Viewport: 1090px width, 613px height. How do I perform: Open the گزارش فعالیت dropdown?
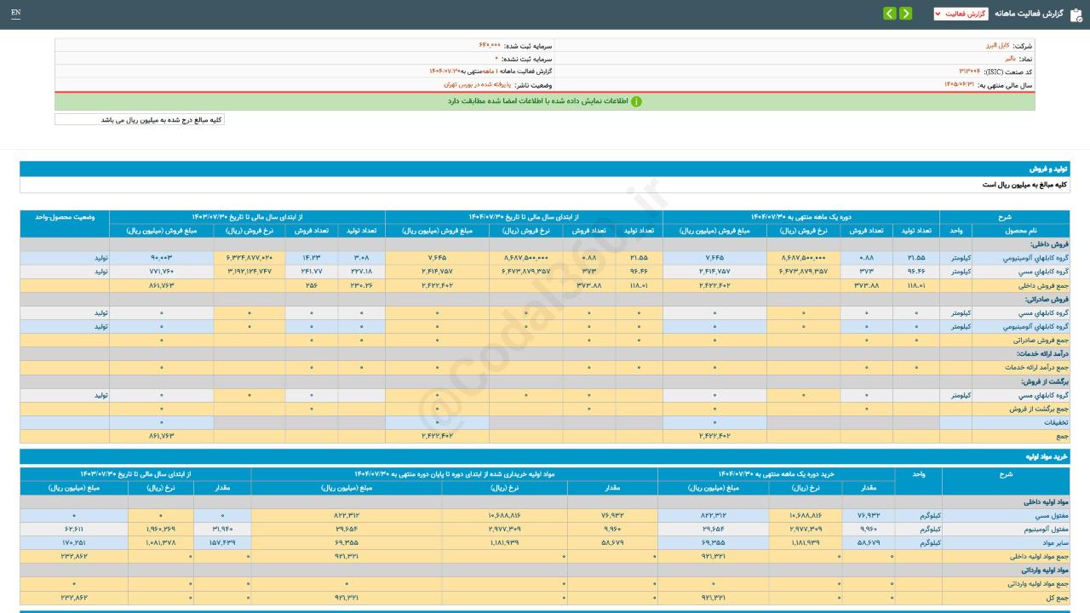pyautogui.click(x=961, y=14)
